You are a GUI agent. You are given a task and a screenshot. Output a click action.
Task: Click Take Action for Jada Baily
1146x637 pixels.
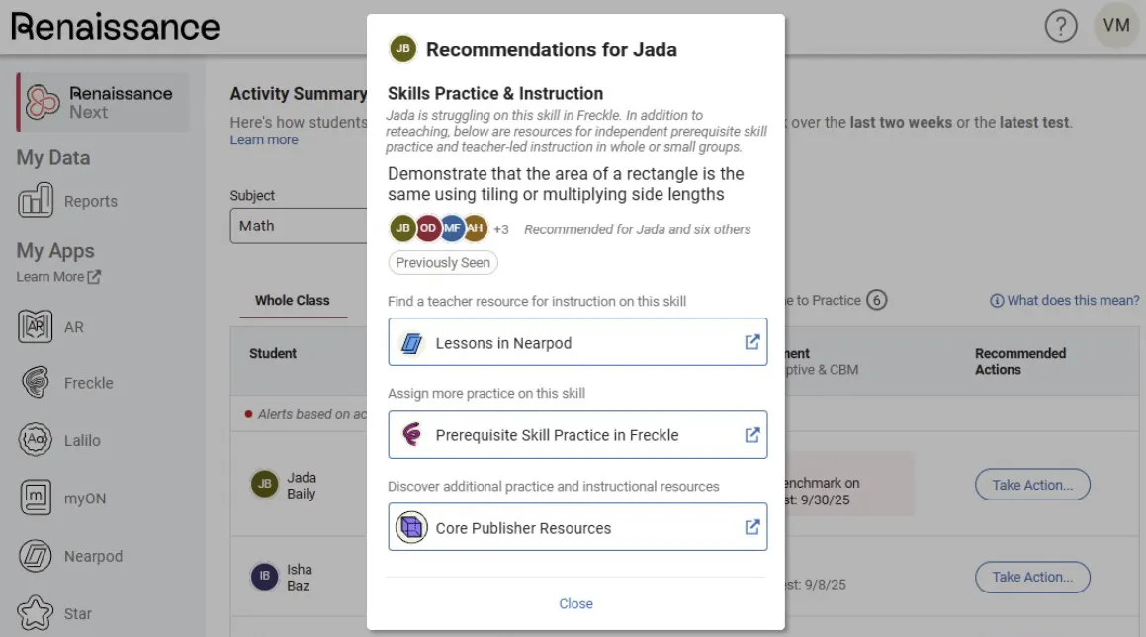1032,485
